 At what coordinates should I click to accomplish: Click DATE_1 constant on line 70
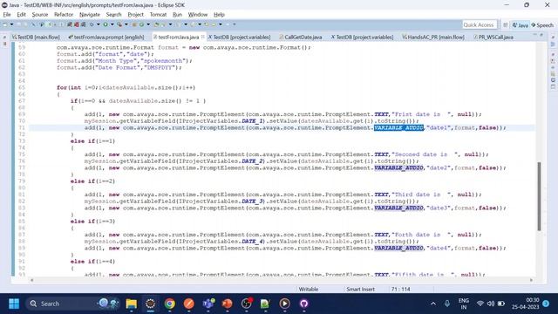pyautogui.click(x=253, y=121)
